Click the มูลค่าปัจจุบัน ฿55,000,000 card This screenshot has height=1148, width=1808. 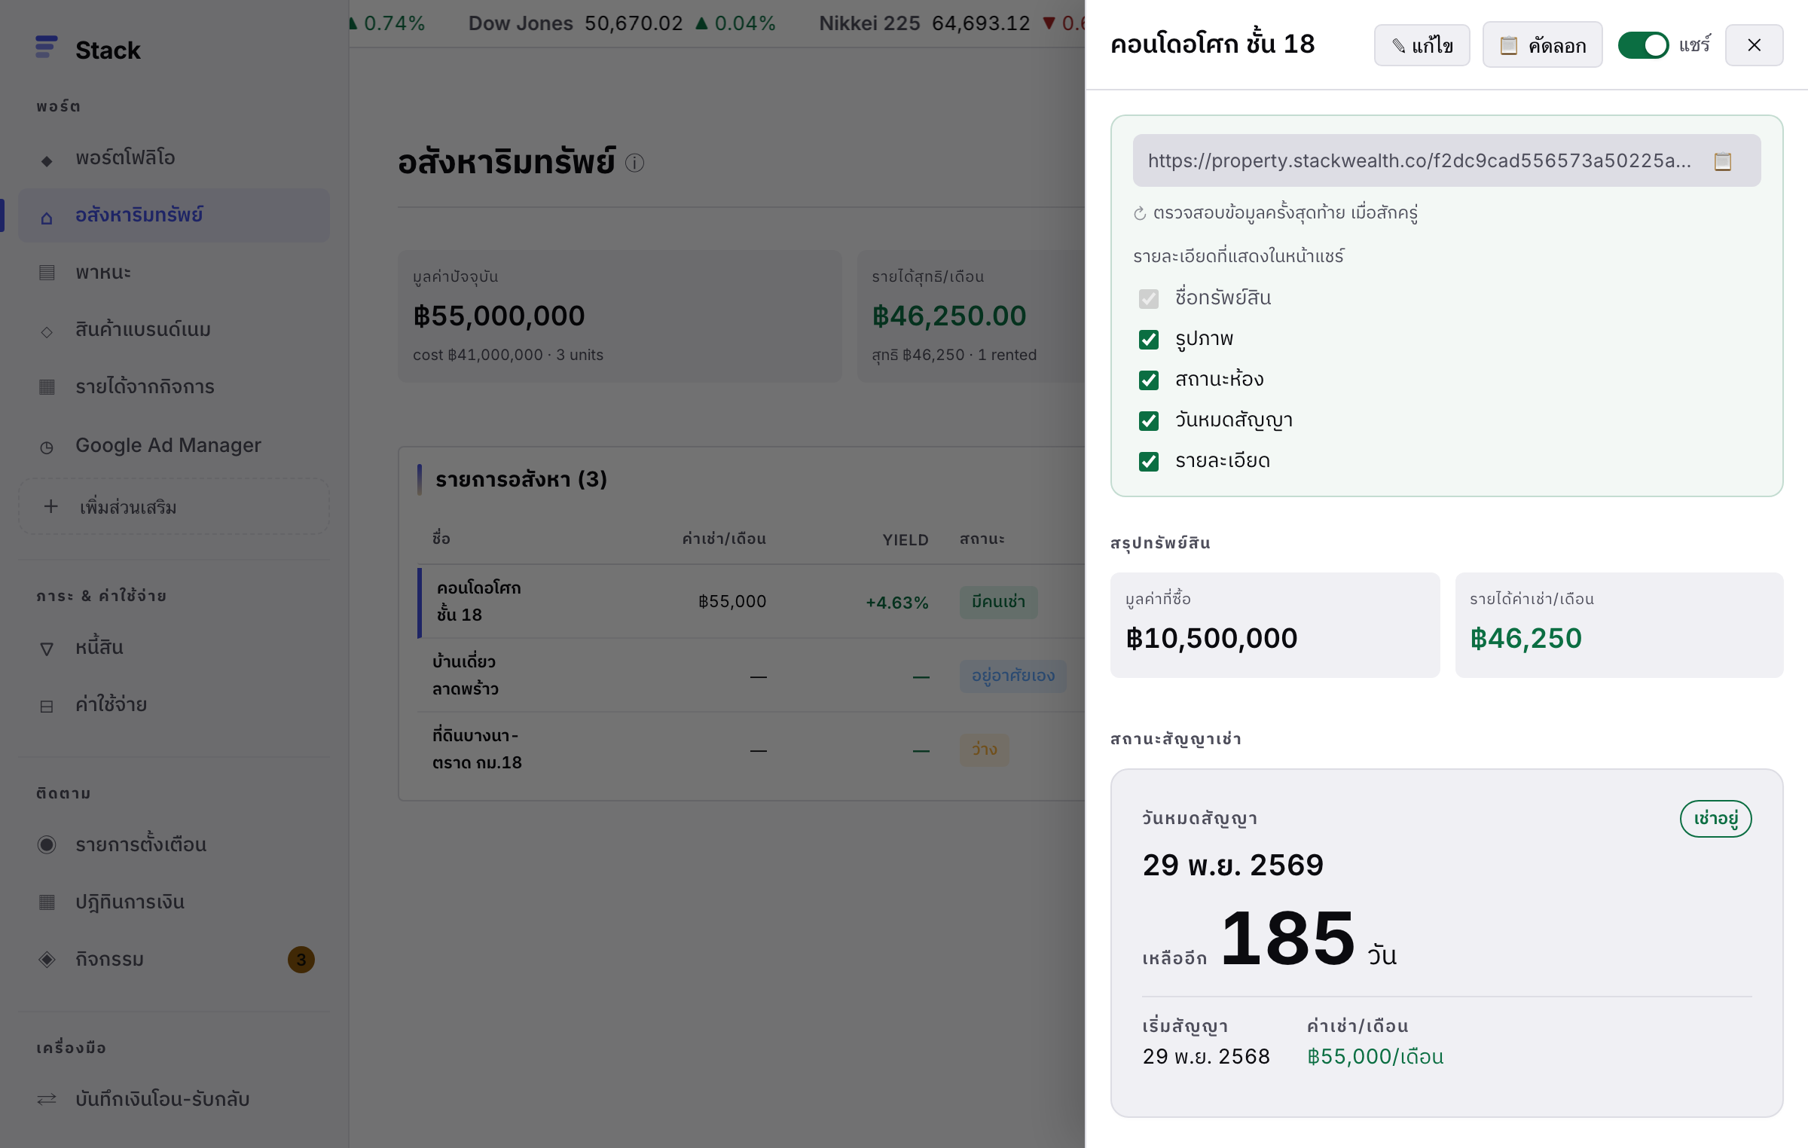[620, 316]
